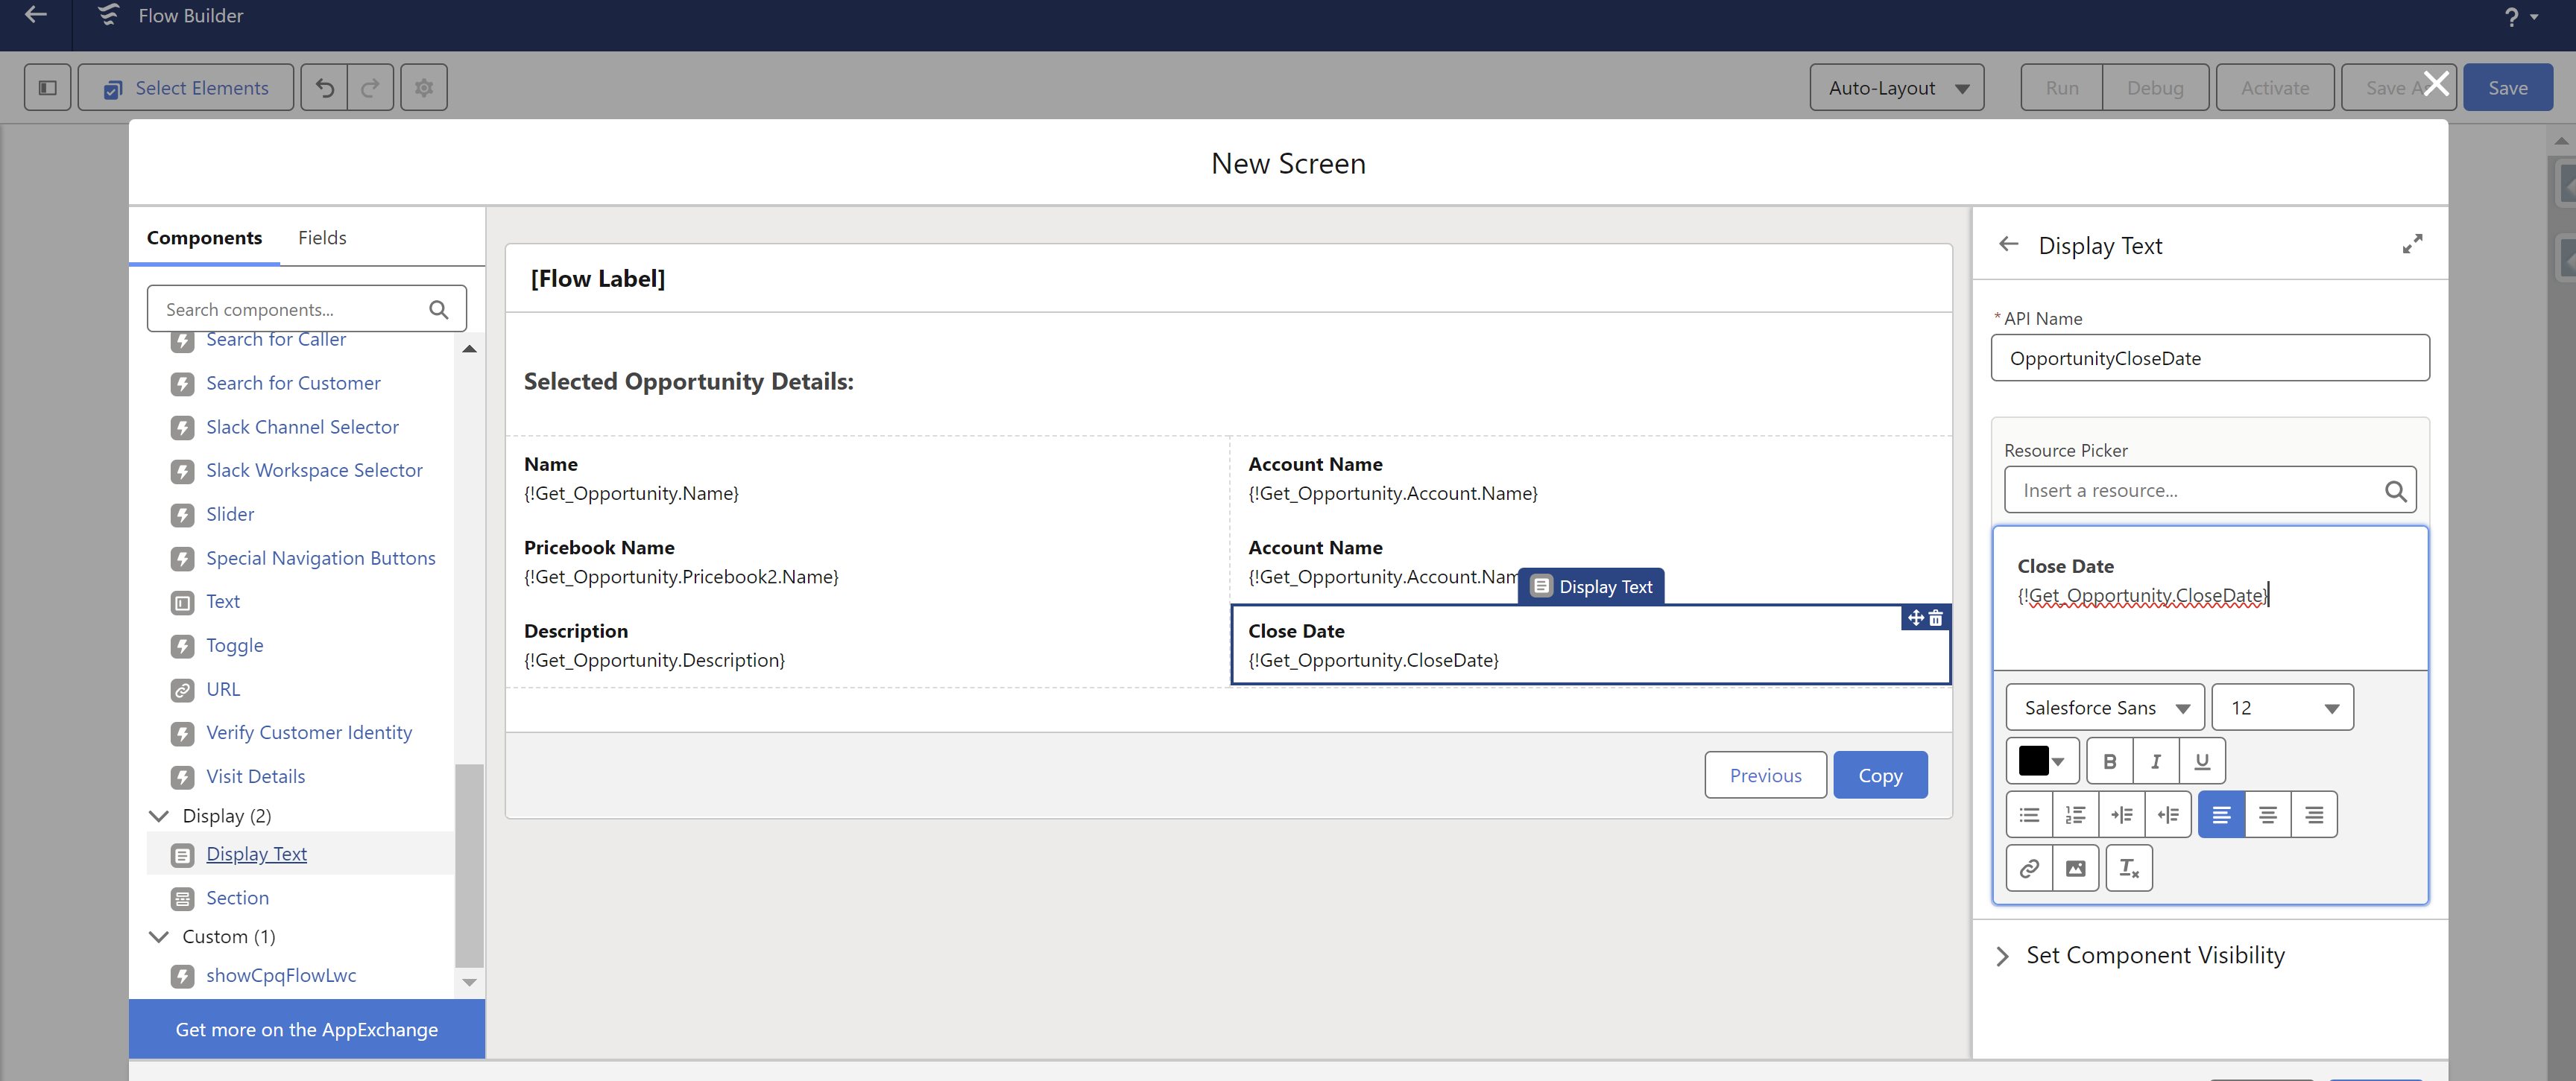Screen dimensions: 2576x1081
Task: Select the Pricebook Name display text on canvas
Action: [x=867, y=562]
